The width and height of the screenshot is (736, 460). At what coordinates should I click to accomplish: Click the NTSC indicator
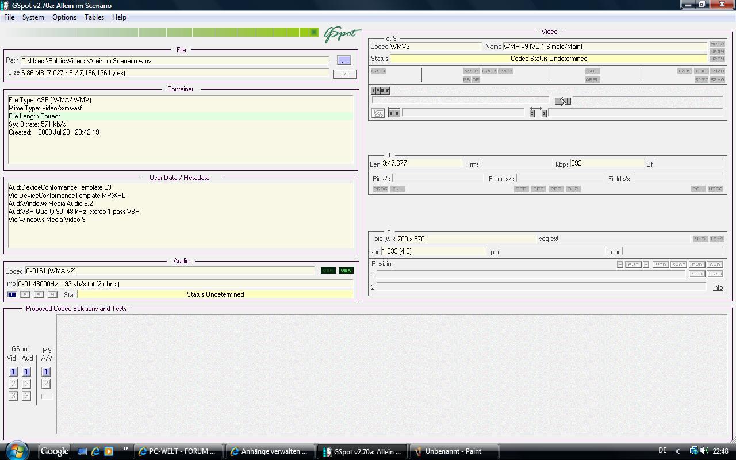coord(715,189)
